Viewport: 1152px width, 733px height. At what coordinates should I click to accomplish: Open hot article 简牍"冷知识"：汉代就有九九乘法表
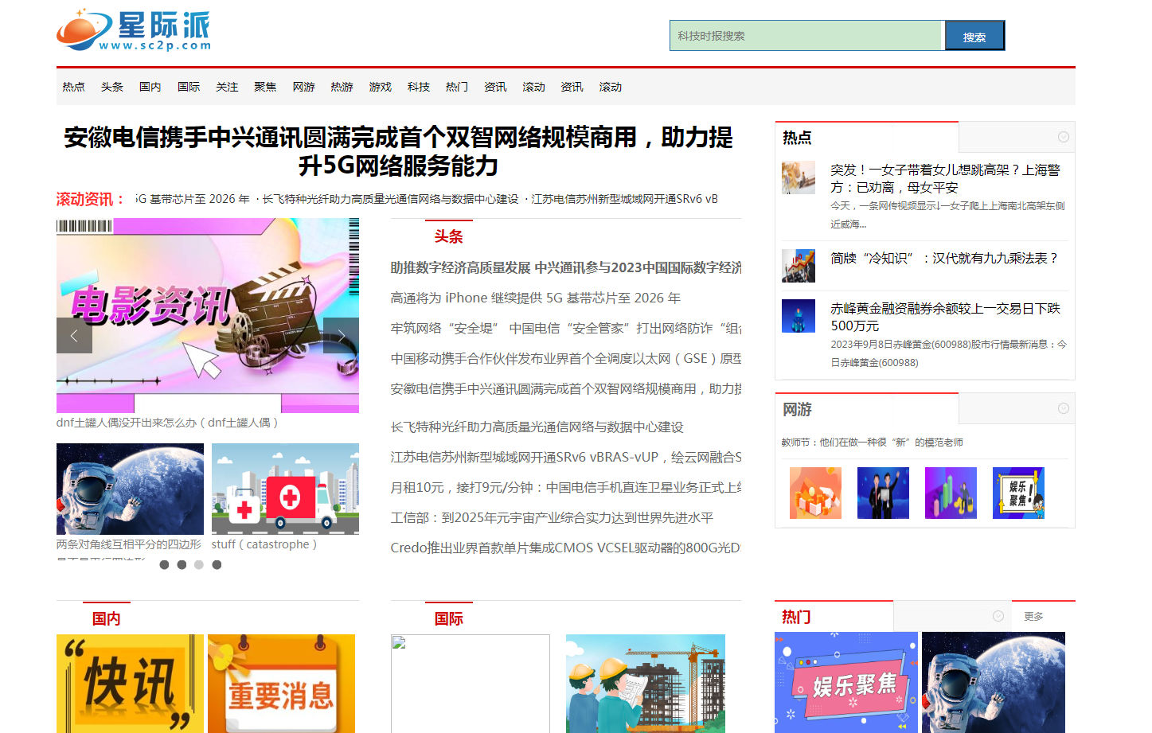(944, 258)
